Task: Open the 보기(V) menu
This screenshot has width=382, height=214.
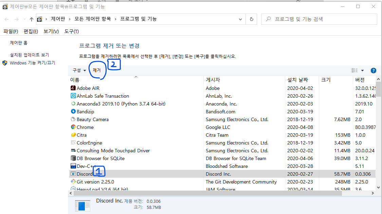Action: click(x=51, y=32)
